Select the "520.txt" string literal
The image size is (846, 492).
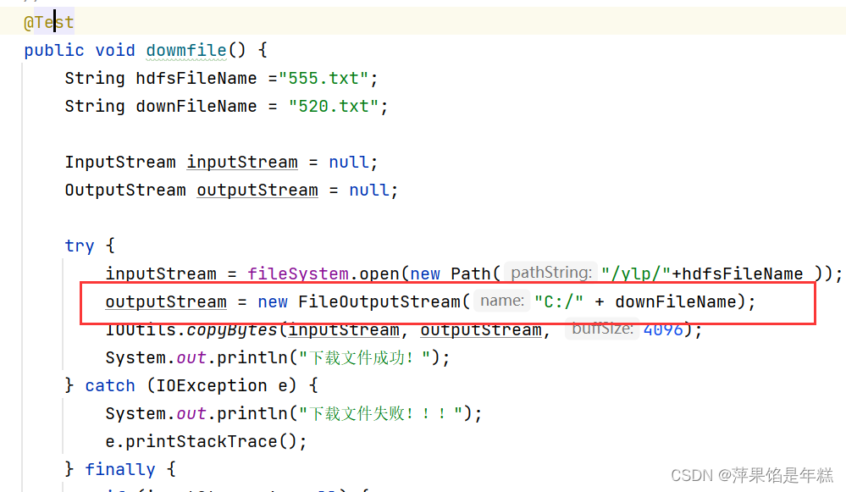(334, 107)
